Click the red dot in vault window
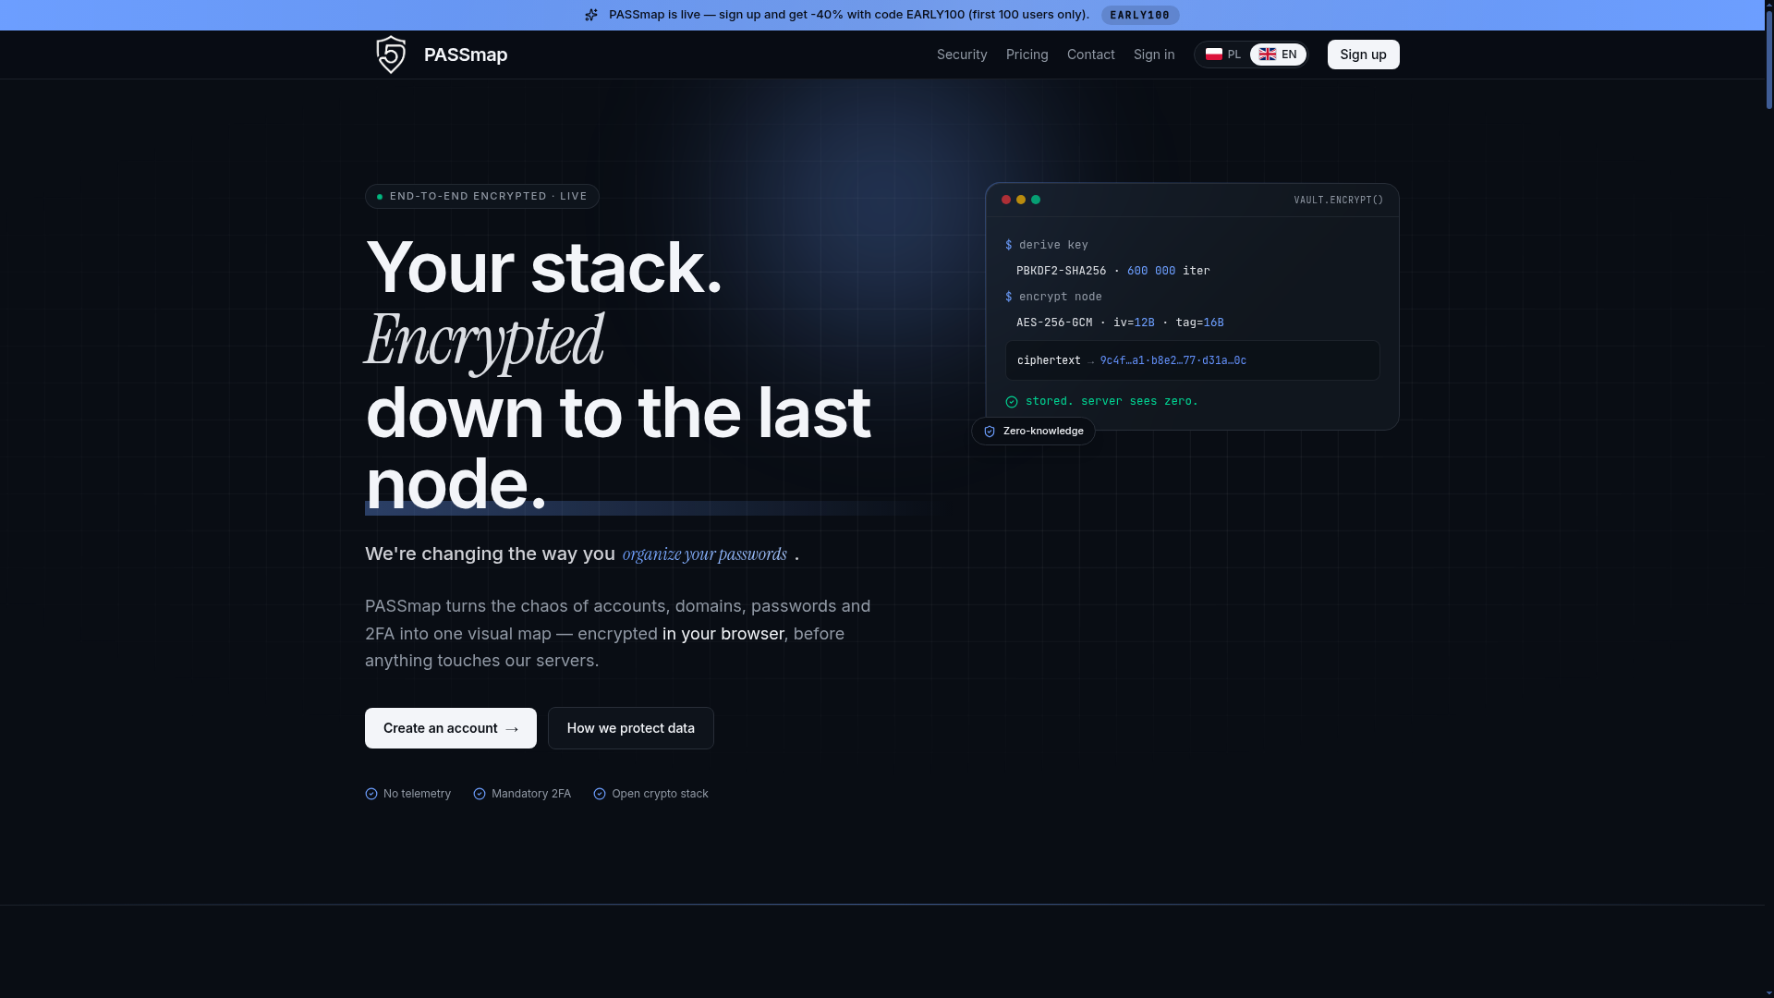This screenshot has width=1774, height=998. (1006, 200)
